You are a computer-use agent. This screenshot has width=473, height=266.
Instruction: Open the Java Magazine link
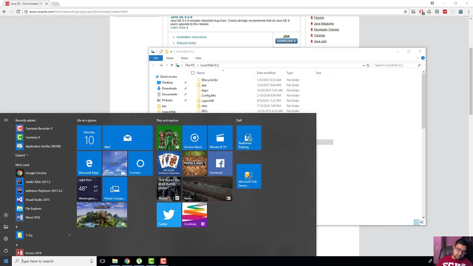pyautogui.click(x=324, y=24)
